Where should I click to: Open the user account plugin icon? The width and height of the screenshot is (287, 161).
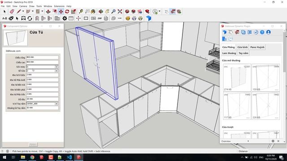point(268,32)
